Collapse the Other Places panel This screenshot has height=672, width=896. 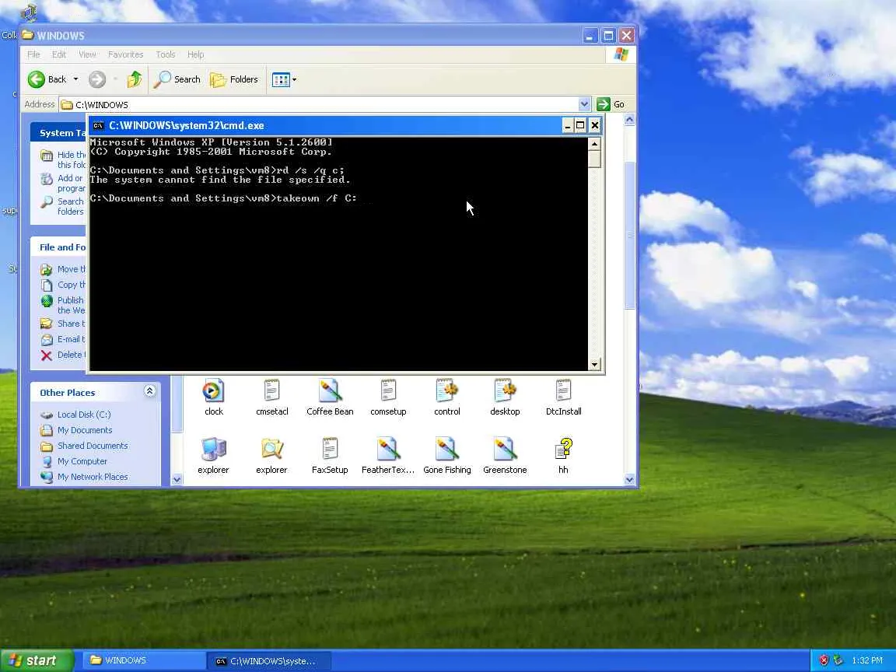pyautogui.click(x=149, y=391)
